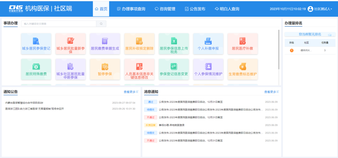Screen dimensions: 338x158
Task: Open 事项办理-异地就医登录 message
Action: pos(172,125)
